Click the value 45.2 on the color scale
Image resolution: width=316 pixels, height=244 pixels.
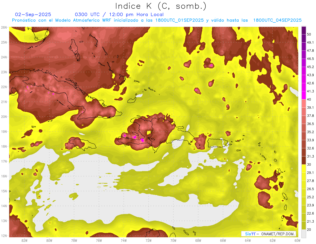[310, 67]
